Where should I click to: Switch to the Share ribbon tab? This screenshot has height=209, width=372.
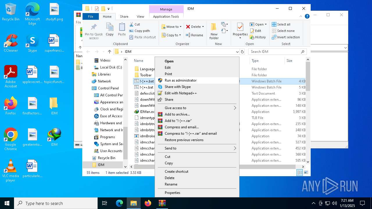coord(124,17)
